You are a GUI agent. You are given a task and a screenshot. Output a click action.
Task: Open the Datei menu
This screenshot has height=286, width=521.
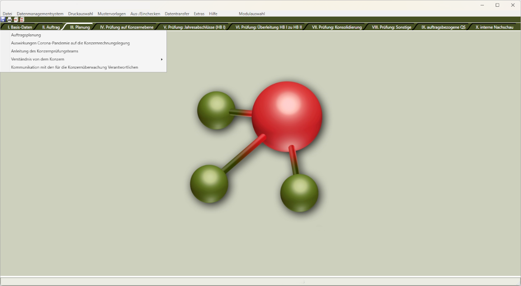pos(7,14)
